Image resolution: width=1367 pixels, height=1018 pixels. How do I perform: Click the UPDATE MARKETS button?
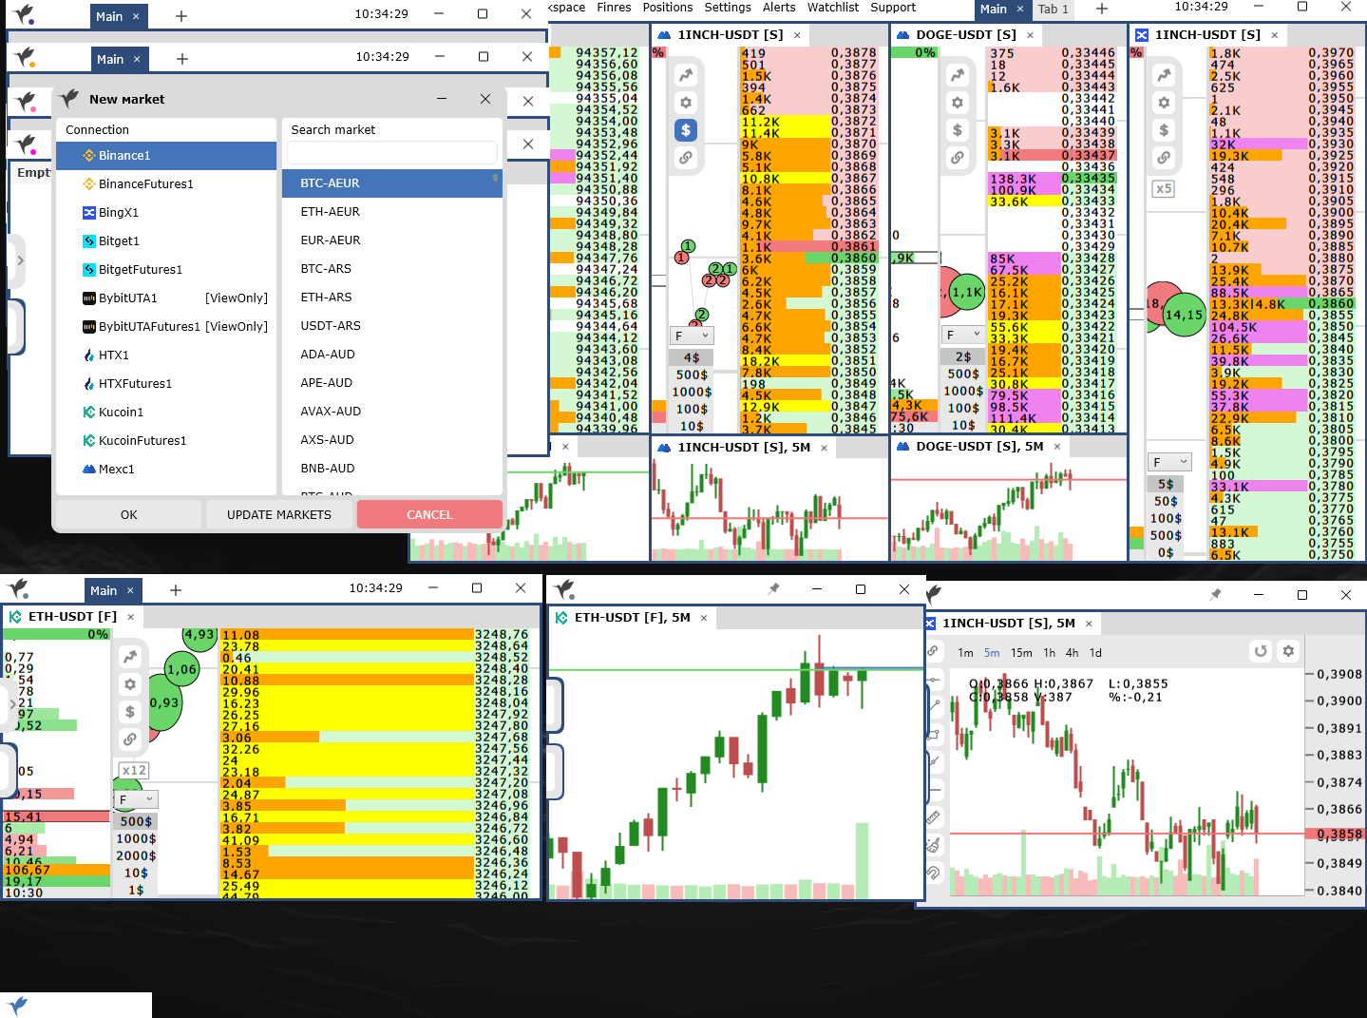(278, 514)
